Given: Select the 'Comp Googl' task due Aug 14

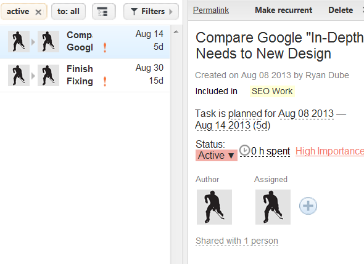Looking at the screenshot, I should coord(85,41).
